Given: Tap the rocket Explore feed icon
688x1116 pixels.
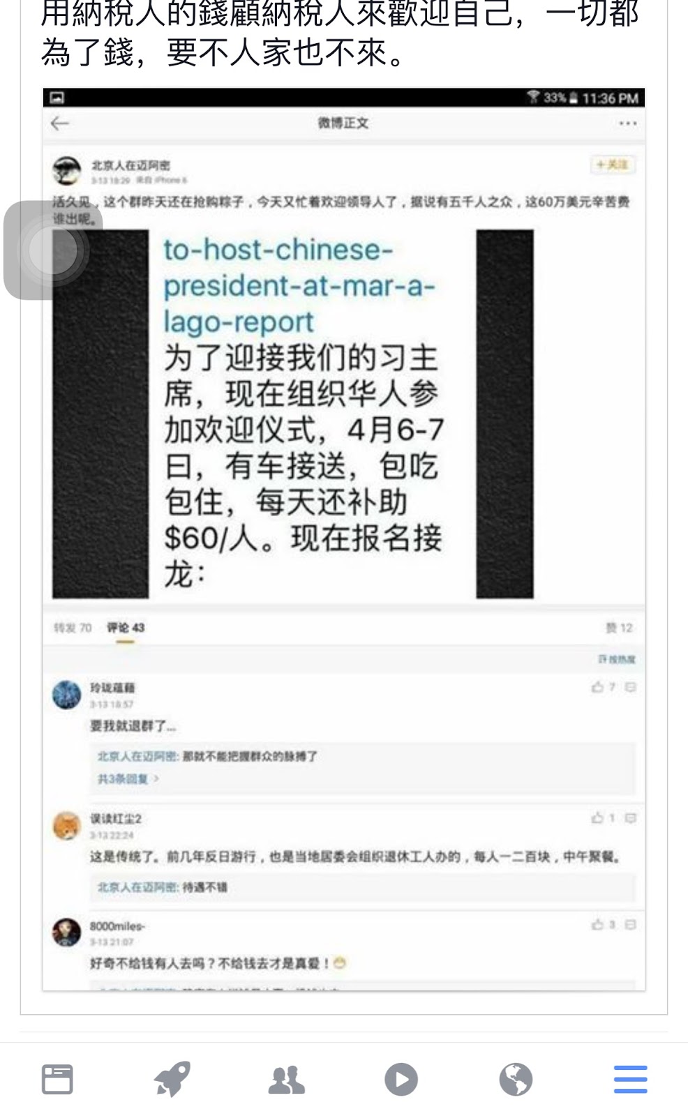Looking at the screenshot, I should point(172,1079).
